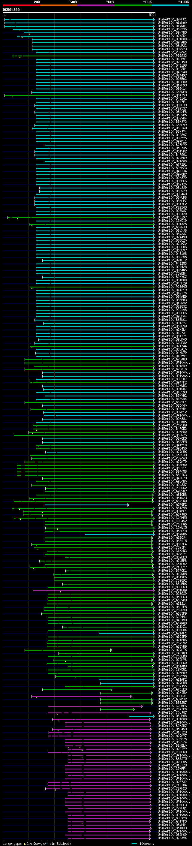This screenshot has width=192, height=846.
Task: Select the orange ~40% identity color segment
Action: click(59, 5)
